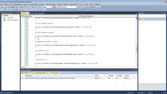The height and width of the screenshot is (94, 167).
Task: Sort error list by Проект column
Action: point(130,75)
